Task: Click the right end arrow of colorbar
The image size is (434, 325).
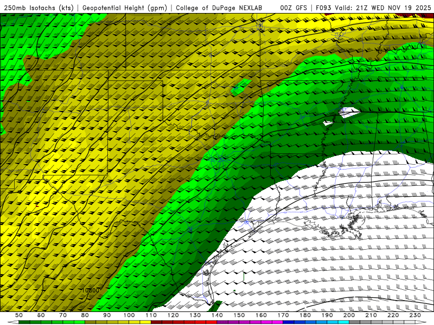Action: coord(421,322)
